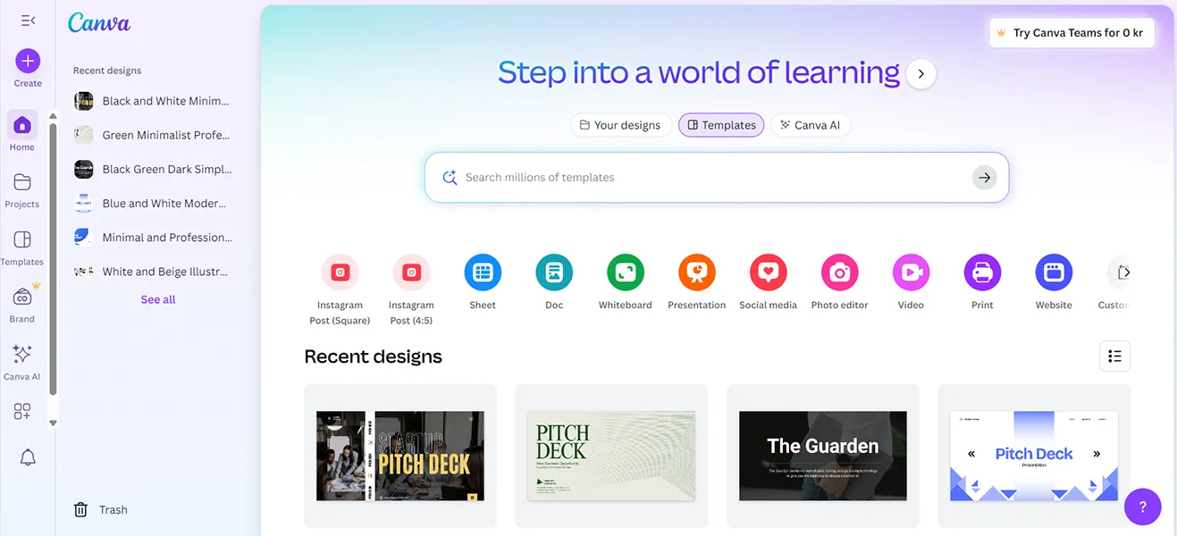Advance the headline banner with arrow
The height and width of the screenshot is (536, 1177).
coord(921,74)
